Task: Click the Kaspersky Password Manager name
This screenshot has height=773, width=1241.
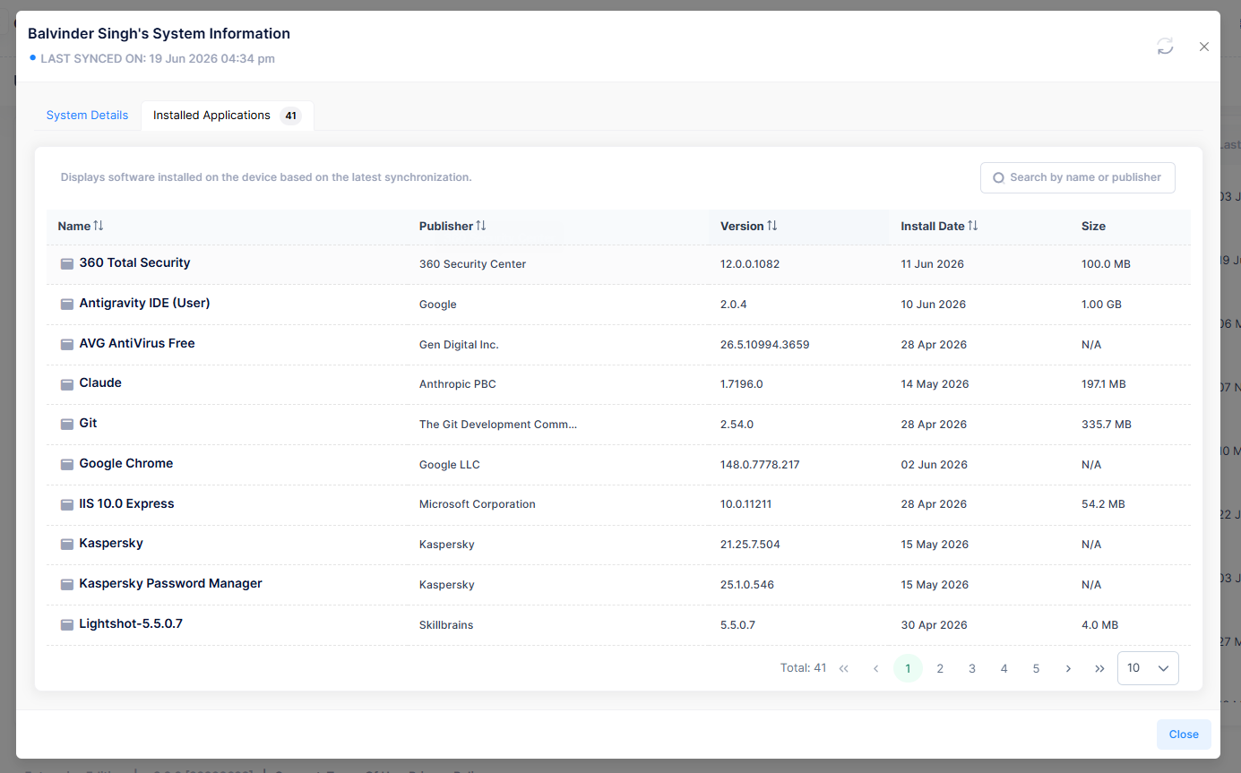Action: (170, 583)
